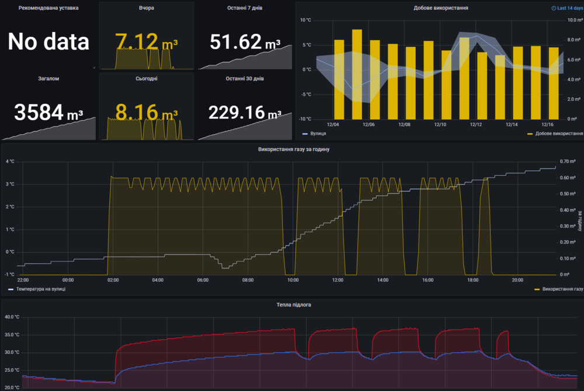Click the 0.70 m³ axis label
This screenshot has width=584, height=391.
pyautogui.click(x=567, y=162)
